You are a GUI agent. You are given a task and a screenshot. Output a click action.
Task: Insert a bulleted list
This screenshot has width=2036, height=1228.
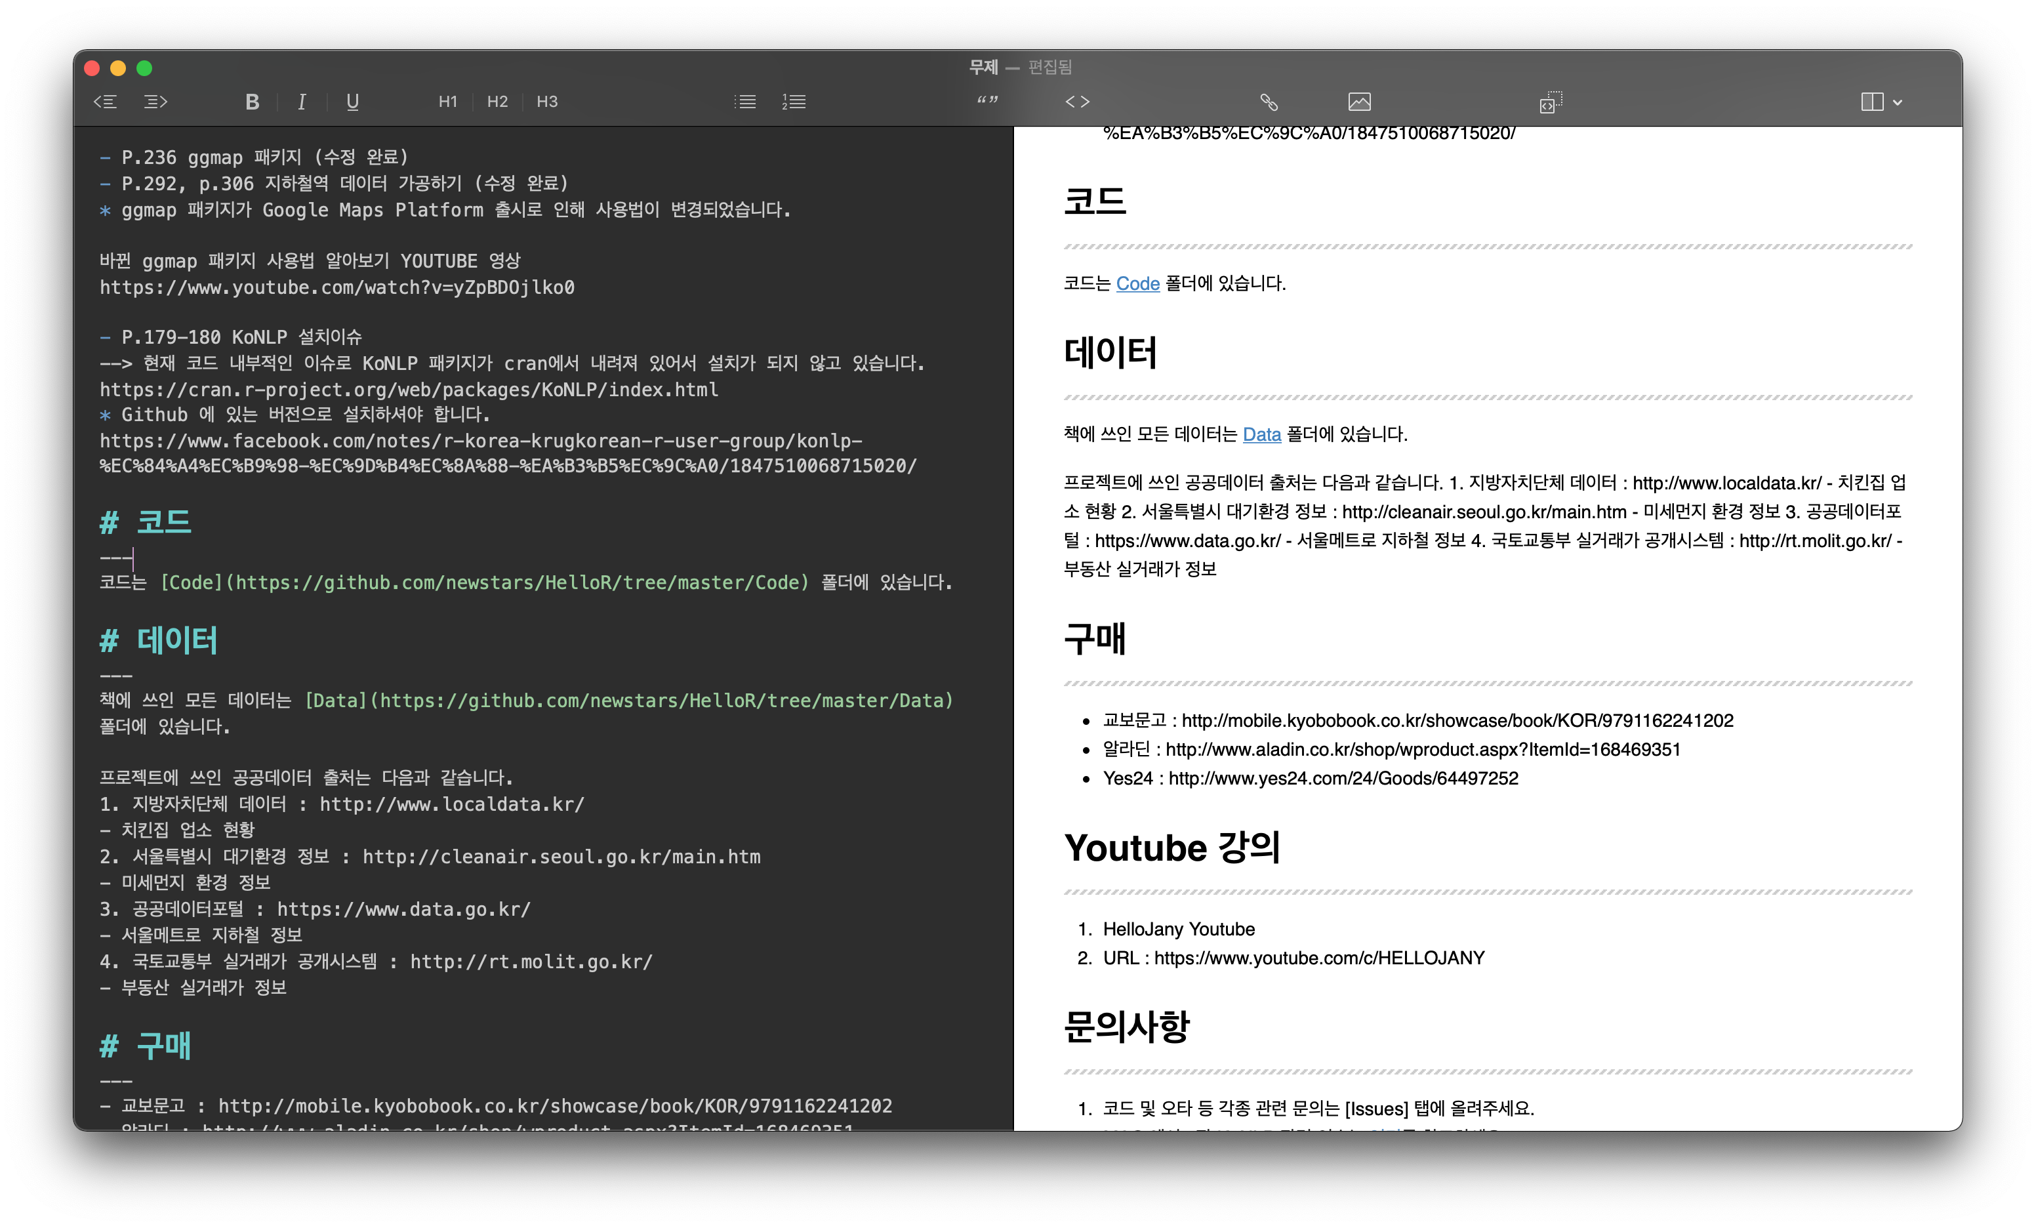[744, 102]
